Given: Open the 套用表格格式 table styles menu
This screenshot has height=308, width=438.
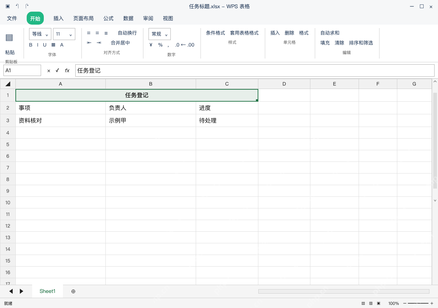Looking at the screenshot, I should tap(244, 33).
